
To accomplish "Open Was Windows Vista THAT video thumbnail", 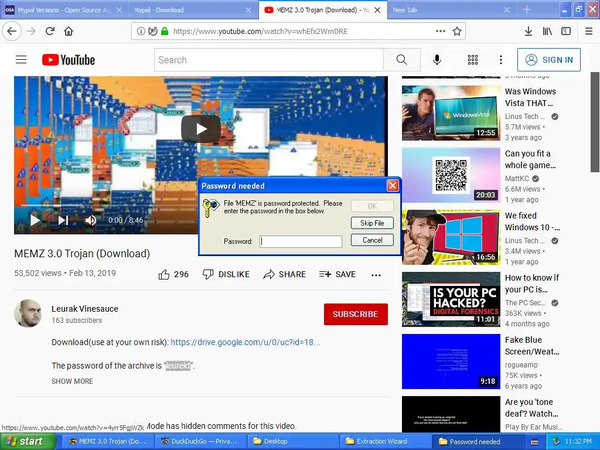I will pos(451,112).
